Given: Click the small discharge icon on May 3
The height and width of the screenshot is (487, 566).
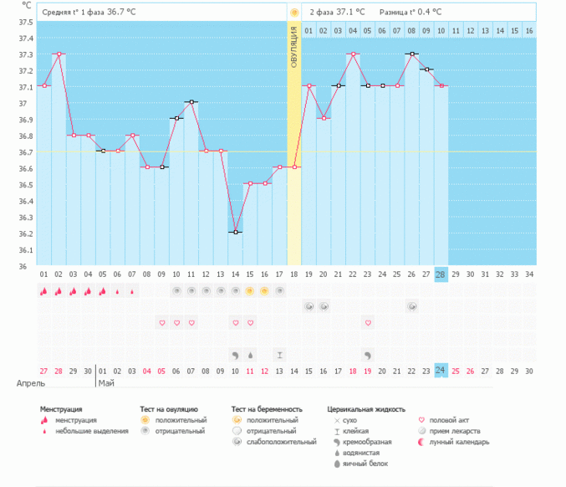Looking at the screenshot, I should (x=132, y=291).
